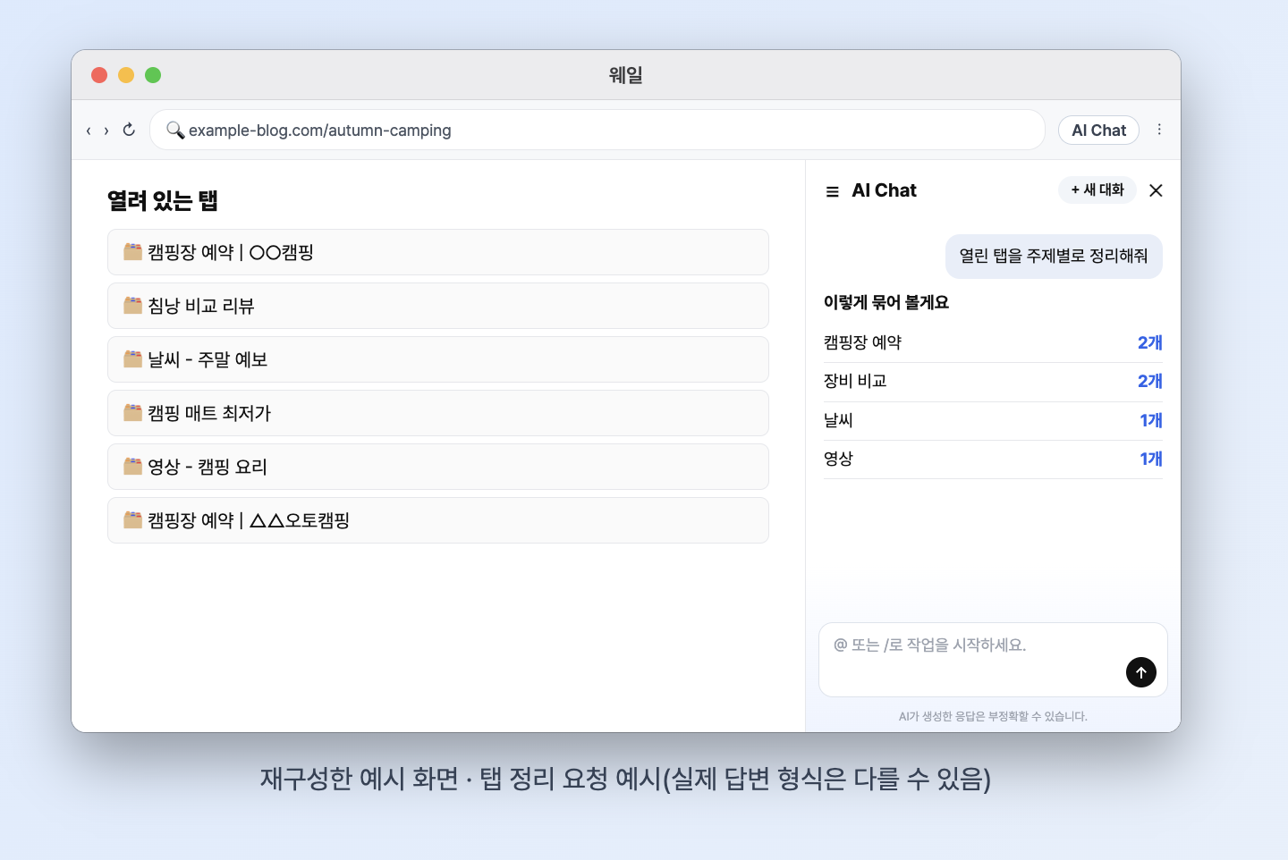Click the 2개 count for 장비 비교
The height and width of the screenshot is (860, 1288).
click(1150, 382)
